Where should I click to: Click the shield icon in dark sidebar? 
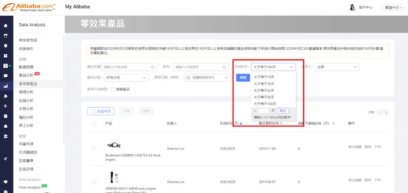coord(5,46)
